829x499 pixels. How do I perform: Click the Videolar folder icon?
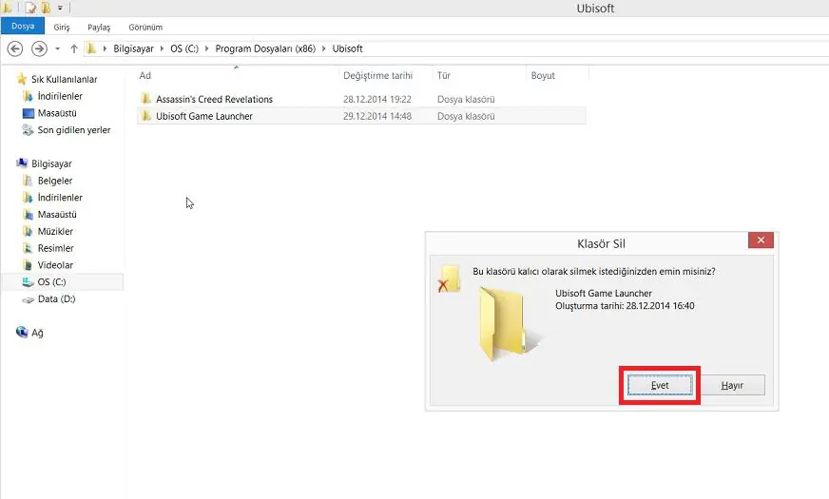click(x=28, y=265)
